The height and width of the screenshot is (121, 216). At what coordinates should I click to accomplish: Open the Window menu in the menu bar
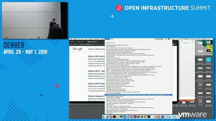click(x=107, y=39)
